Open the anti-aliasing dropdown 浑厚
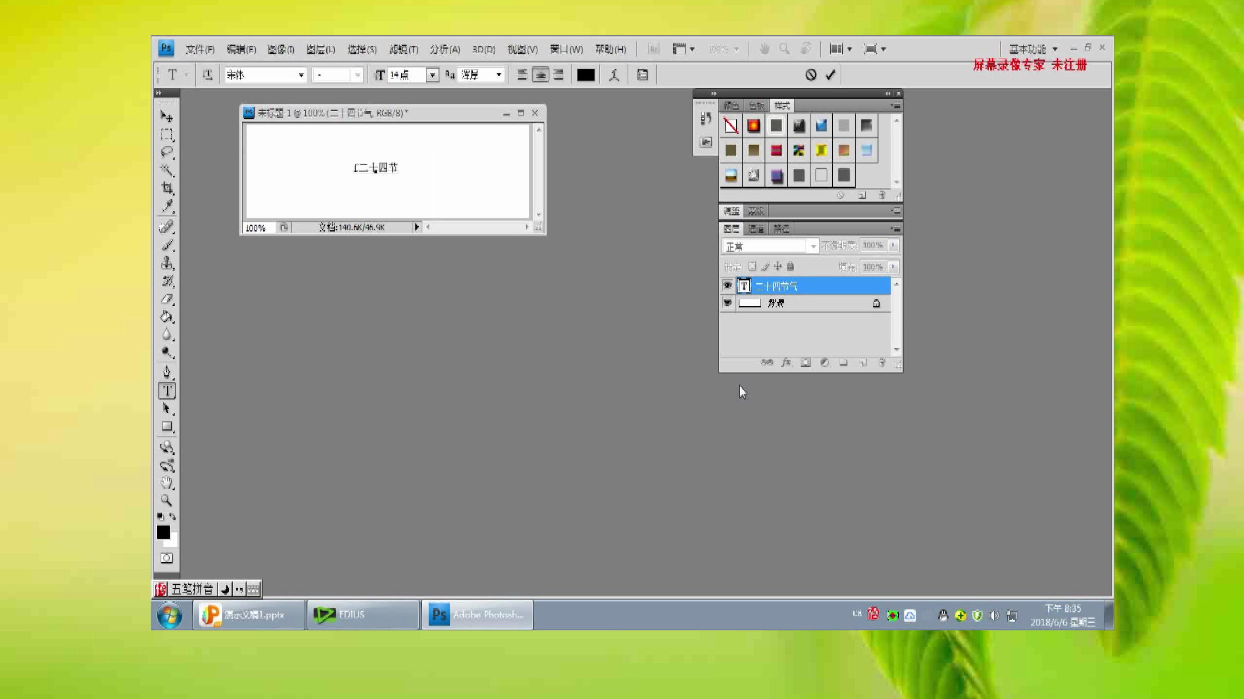1244x699 pixels. [x=499, y=75]
